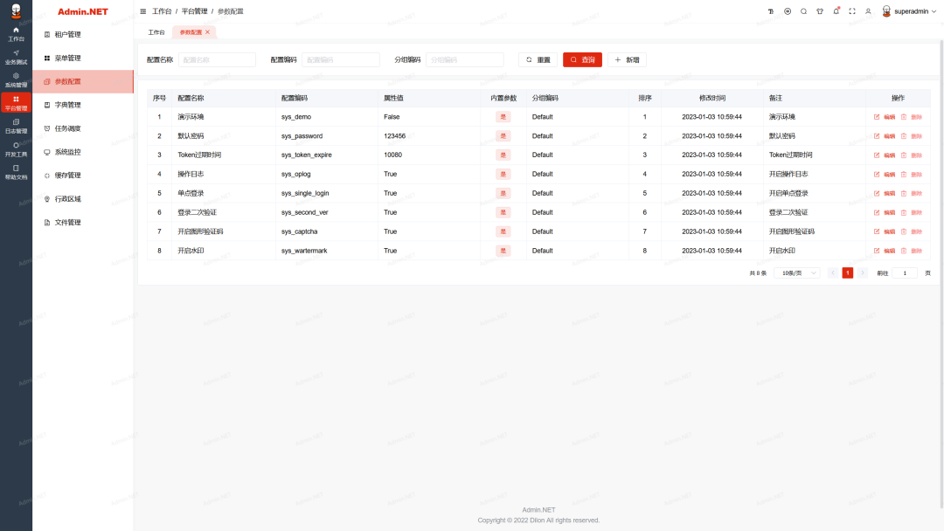Image resolution: width=944 pixels, height=531 pixels.
Task: Click the red 查询 button
Action: coord(582,60)
